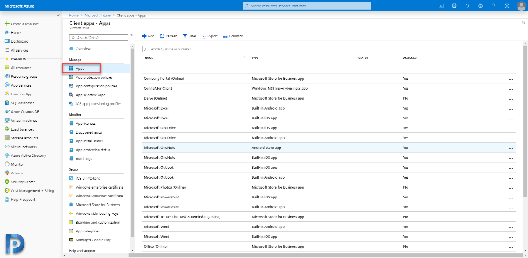Image resolution: width=528 pixels, height=258 pixels.
Task: Open ellipsis menu for ConfigMgr Client row
Action: [x=511, y=89]
